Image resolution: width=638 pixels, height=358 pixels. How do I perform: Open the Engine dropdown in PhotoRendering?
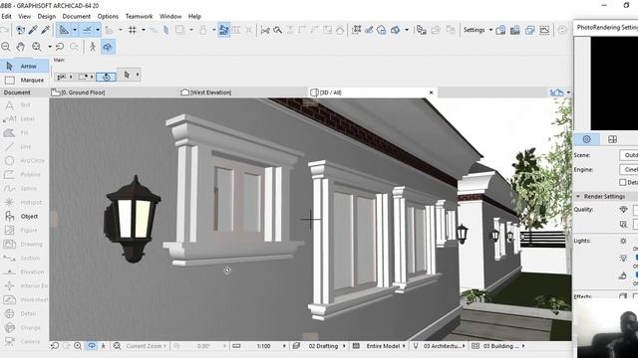[x=629, y=169]
